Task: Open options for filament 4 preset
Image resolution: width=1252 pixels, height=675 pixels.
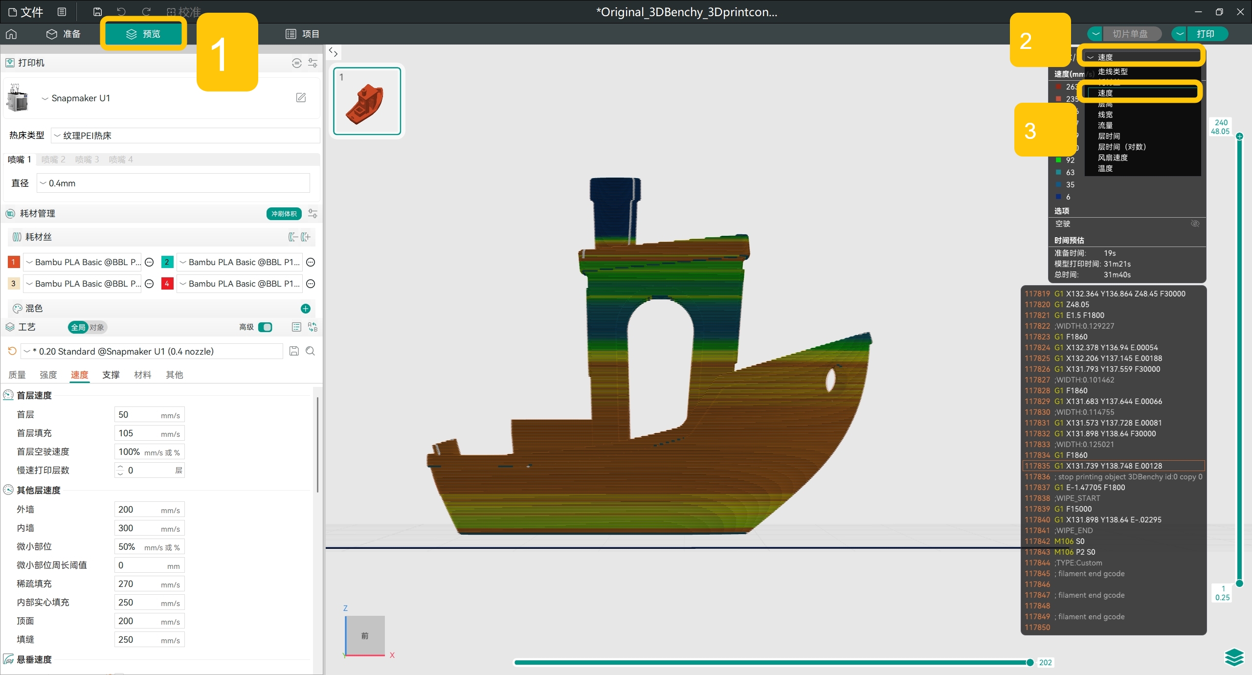Action: pyautogui.click(x=311, y=284)
